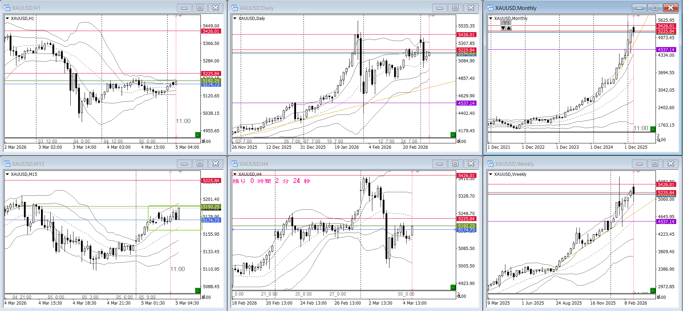683x311 pixels.
Task: Click the XAUUSD,Weekly window chart icon
Action: point(490,164)
